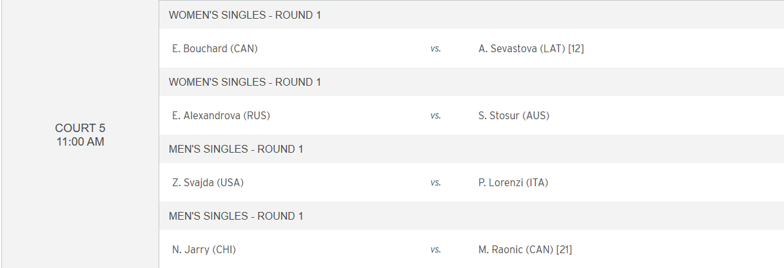Click P. Lorenzi (ITA) name
The width and height of the screenshot is (784, 268).
point(513,182)
